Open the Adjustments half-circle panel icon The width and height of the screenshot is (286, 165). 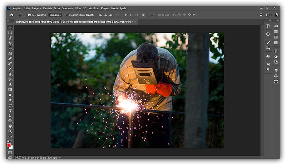[x=276, y=57]
